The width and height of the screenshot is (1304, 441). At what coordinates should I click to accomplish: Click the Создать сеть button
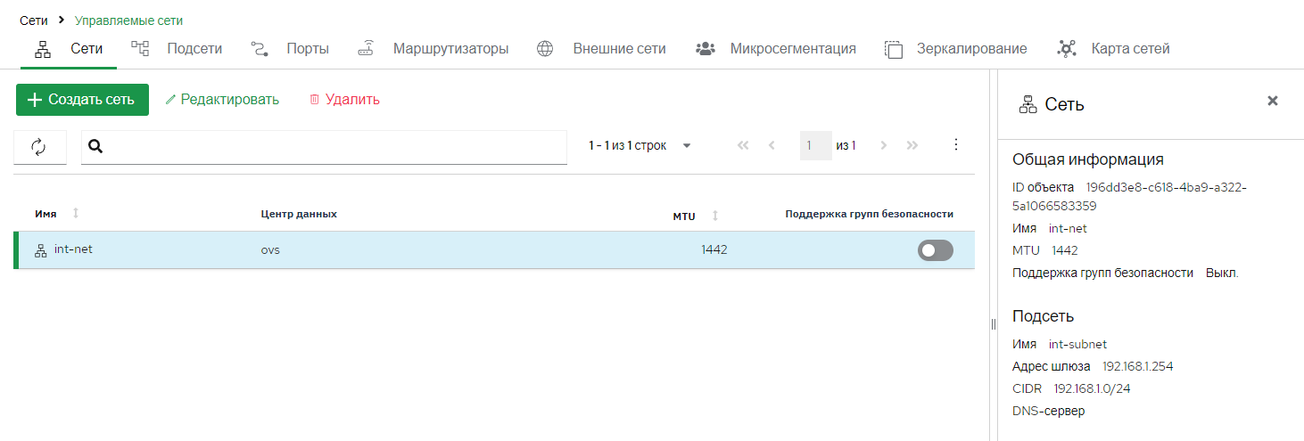point(82,100)
